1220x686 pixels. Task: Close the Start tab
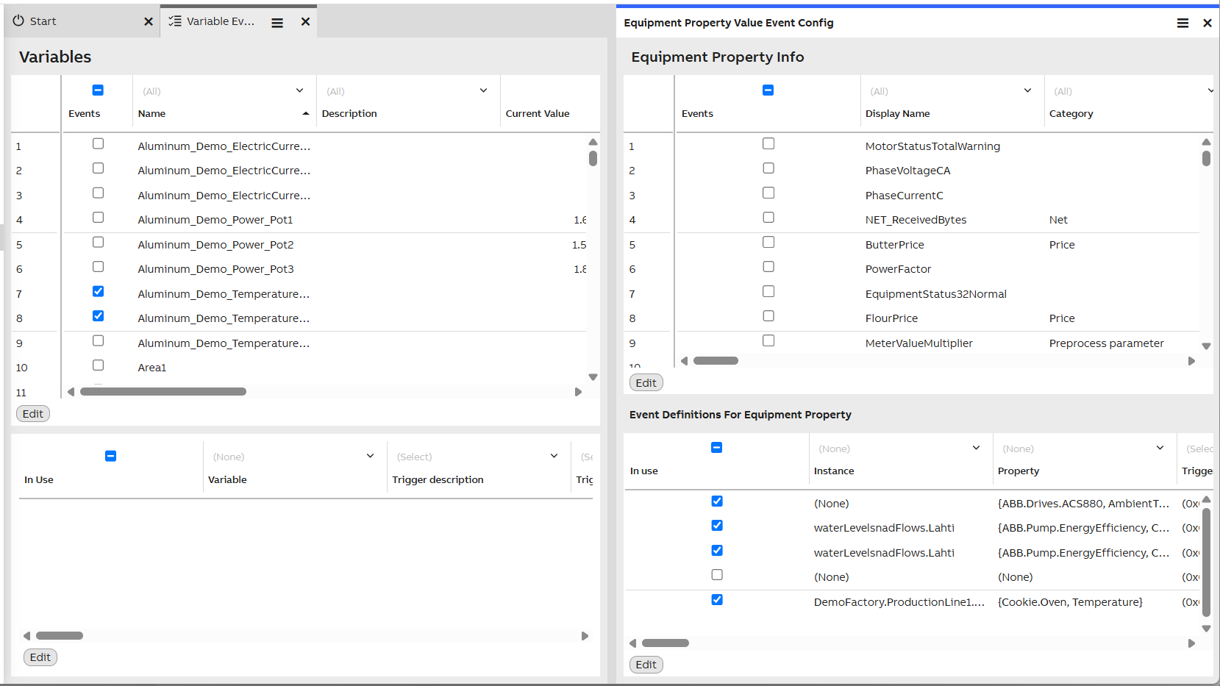(x=149, y=22)
